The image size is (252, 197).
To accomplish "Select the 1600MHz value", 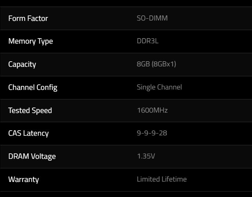I will coord(152,110).
